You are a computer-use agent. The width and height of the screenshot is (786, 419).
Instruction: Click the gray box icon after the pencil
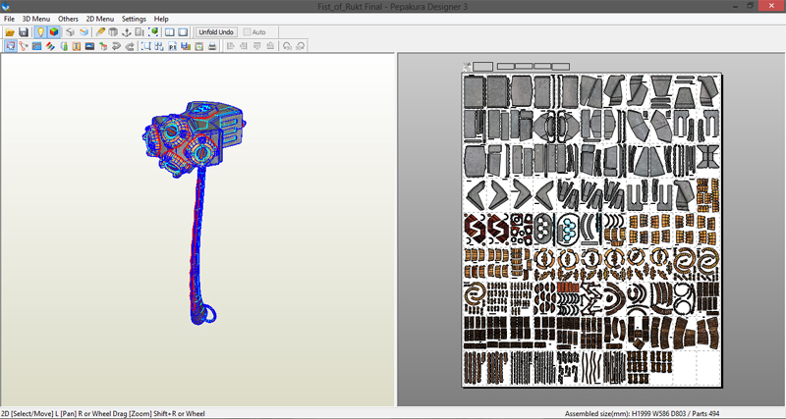(113, 32)
